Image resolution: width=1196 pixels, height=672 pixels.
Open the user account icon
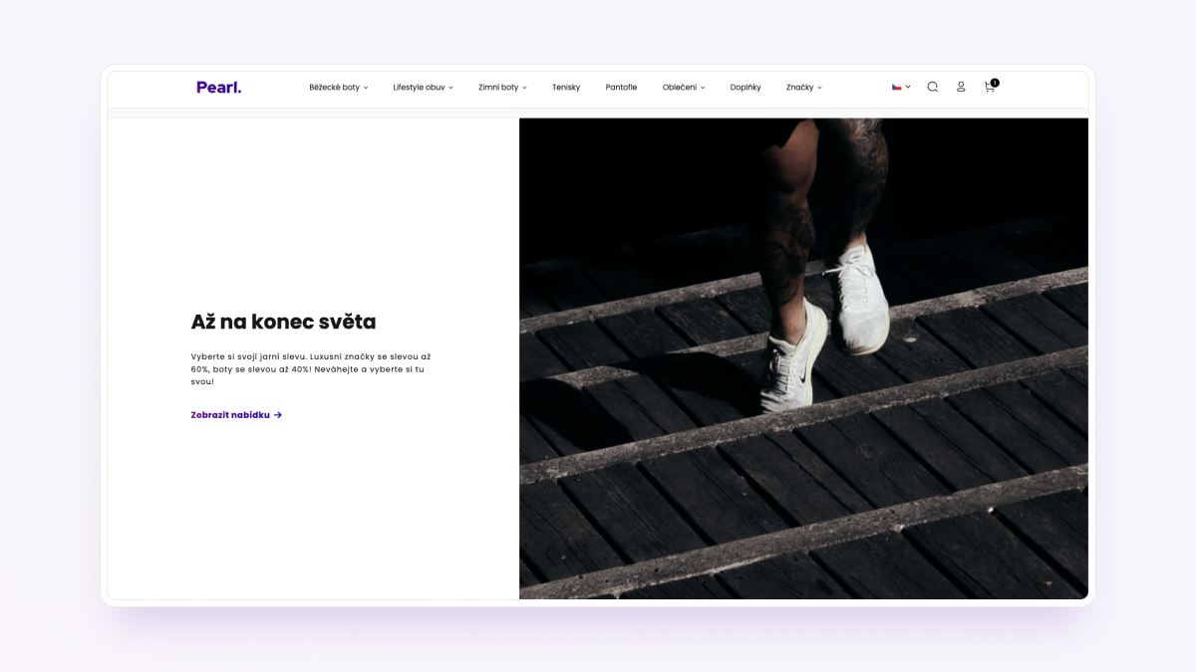click(x=961, y=87)
